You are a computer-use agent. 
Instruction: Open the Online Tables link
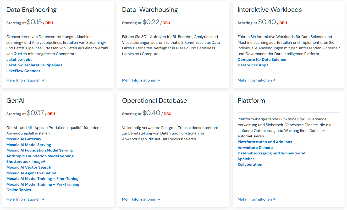click(19, 190)
